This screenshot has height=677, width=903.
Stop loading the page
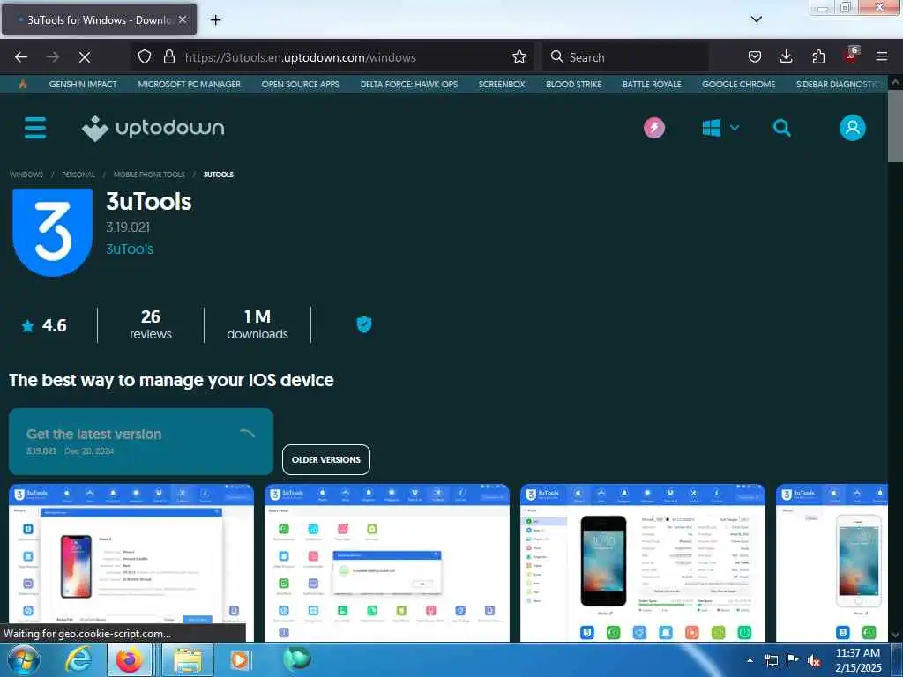click(84, 57)
